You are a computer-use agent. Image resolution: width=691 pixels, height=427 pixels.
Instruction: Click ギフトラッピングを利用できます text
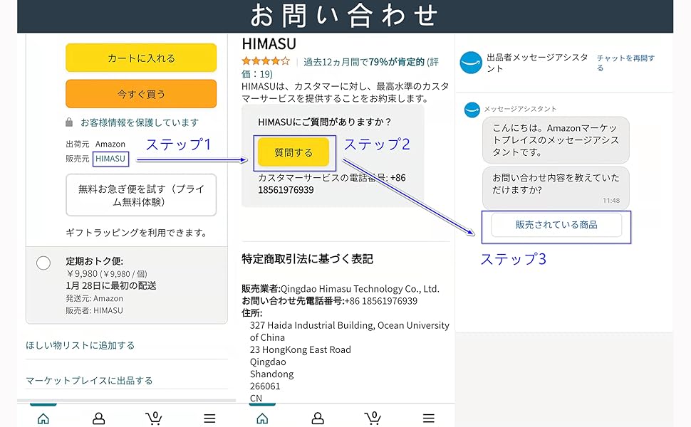coord(137,233)
